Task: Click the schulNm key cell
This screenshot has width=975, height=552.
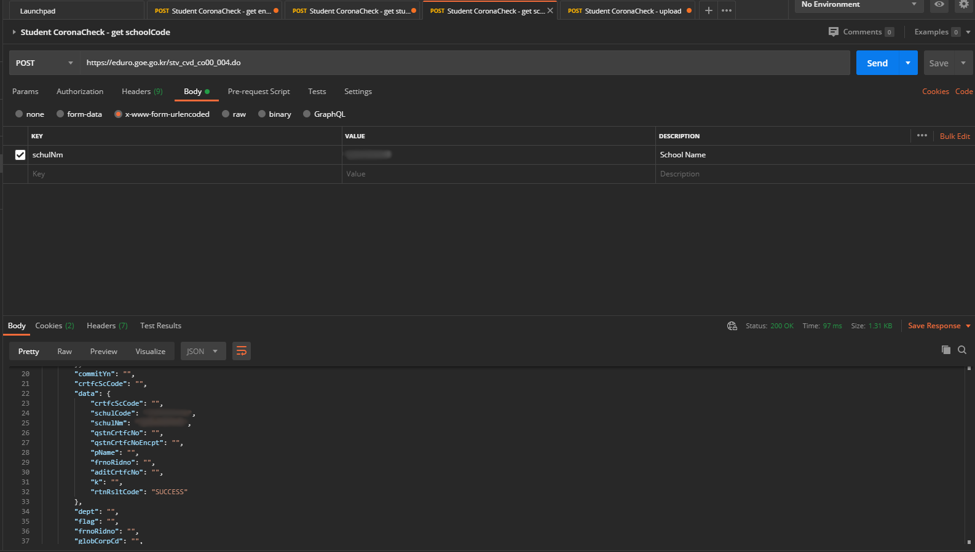Action: tap(184, 155)
